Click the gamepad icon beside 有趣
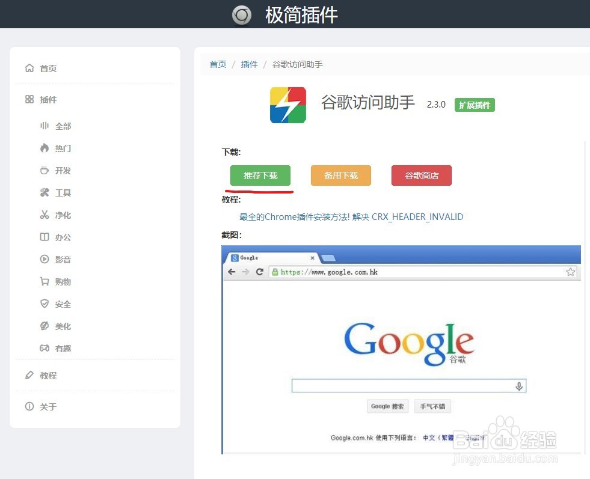The height and width of the screenshot is (479, 590). point(45,348)
